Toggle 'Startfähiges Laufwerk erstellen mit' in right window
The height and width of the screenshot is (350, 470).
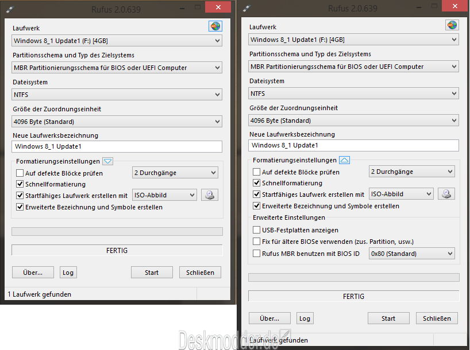pos(257,195)
